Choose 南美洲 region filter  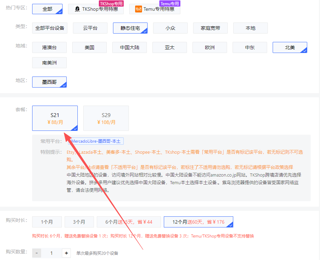click(x=49, y=63)
